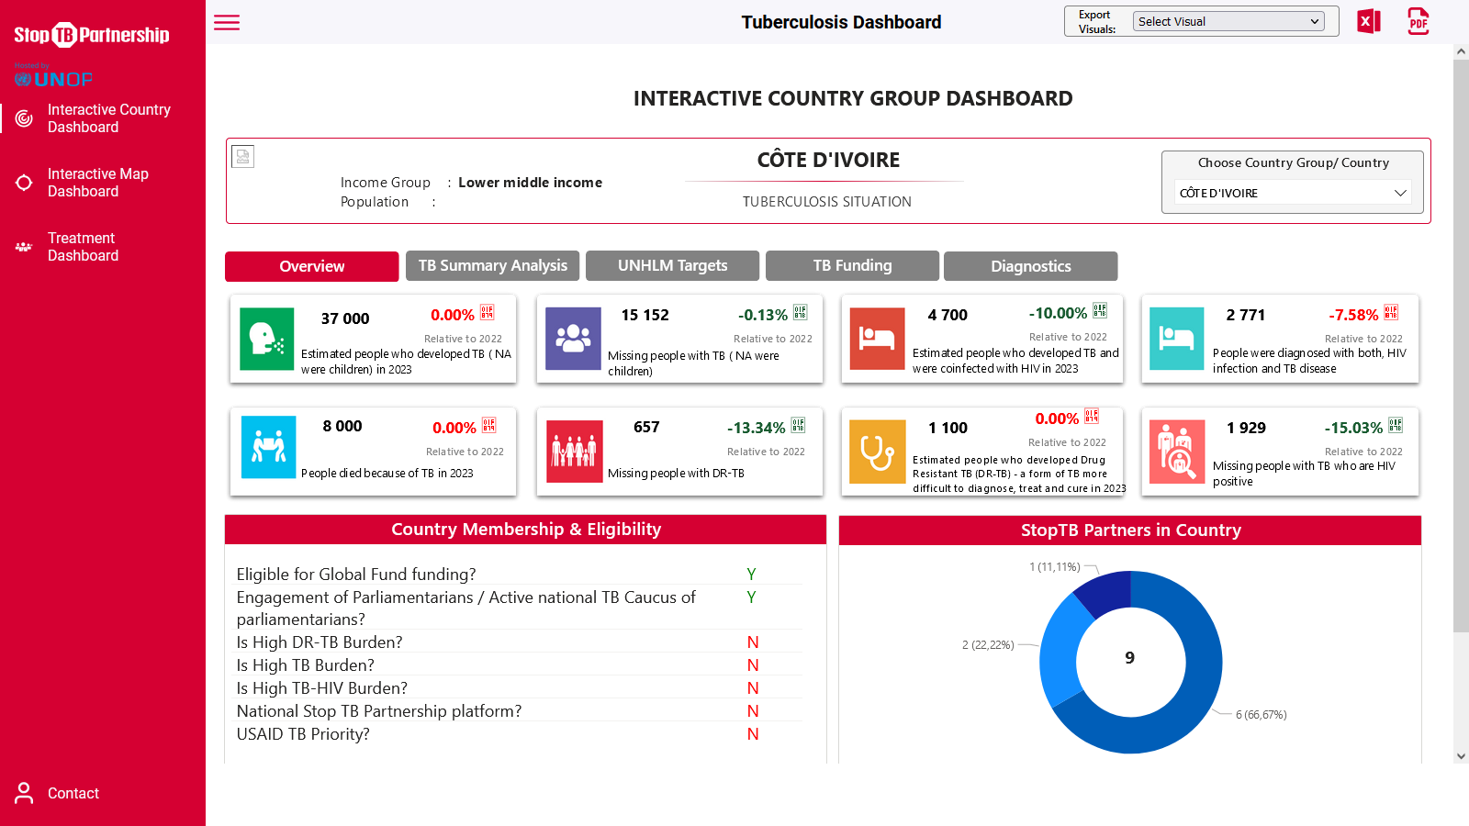This screenshot has width=1469, height=826.
Task: Expand the Côte d'Ivoire country dropdown
Action: pyautogui.click(x=1292, y=193)
